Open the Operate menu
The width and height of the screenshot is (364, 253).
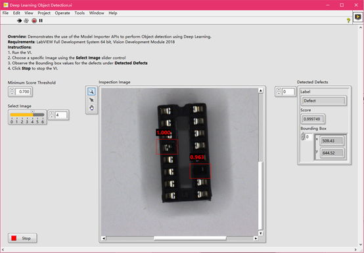[x=62, y=13]
